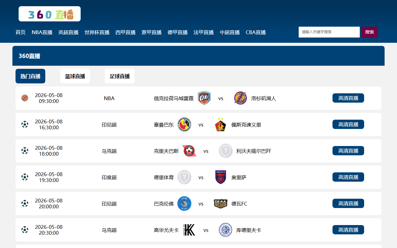The image size is (397, 248).
Task: Open 中超直播 navigation item
Action: (x=230, y=32)
